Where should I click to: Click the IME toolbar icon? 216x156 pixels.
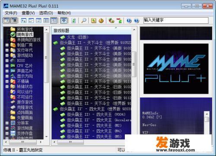pyautogui.click(x=119, y=21)
